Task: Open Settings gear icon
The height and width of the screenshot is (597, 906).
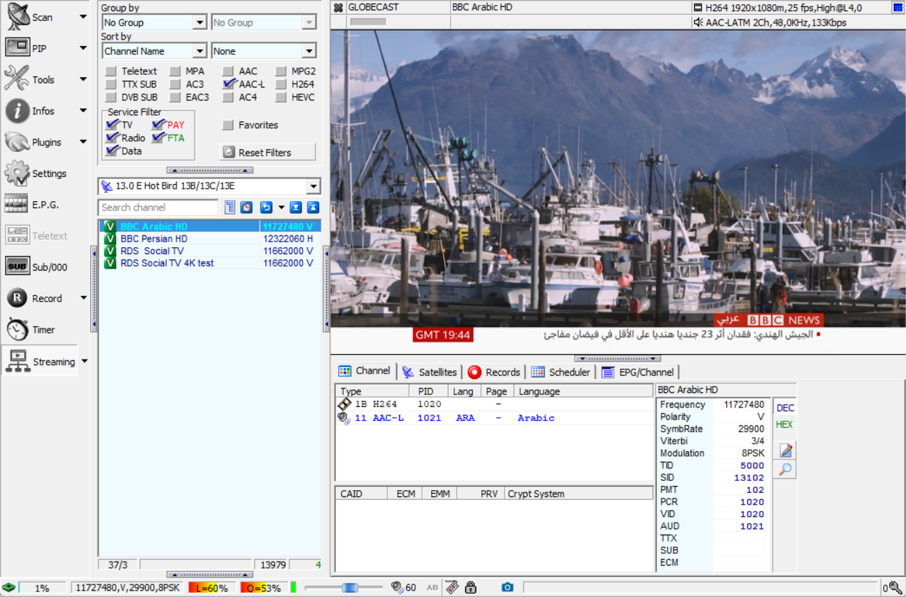Action: (x=17, y=174)
